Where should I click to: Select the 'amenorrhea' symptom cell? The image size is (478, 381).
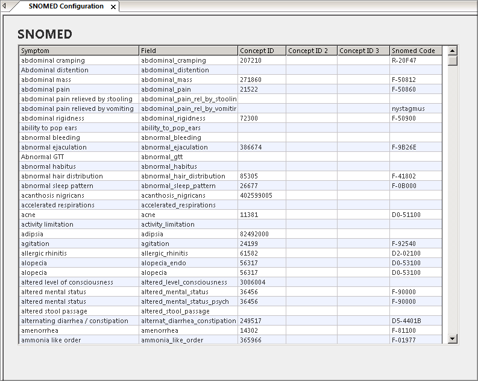click(x=79, y=331)
